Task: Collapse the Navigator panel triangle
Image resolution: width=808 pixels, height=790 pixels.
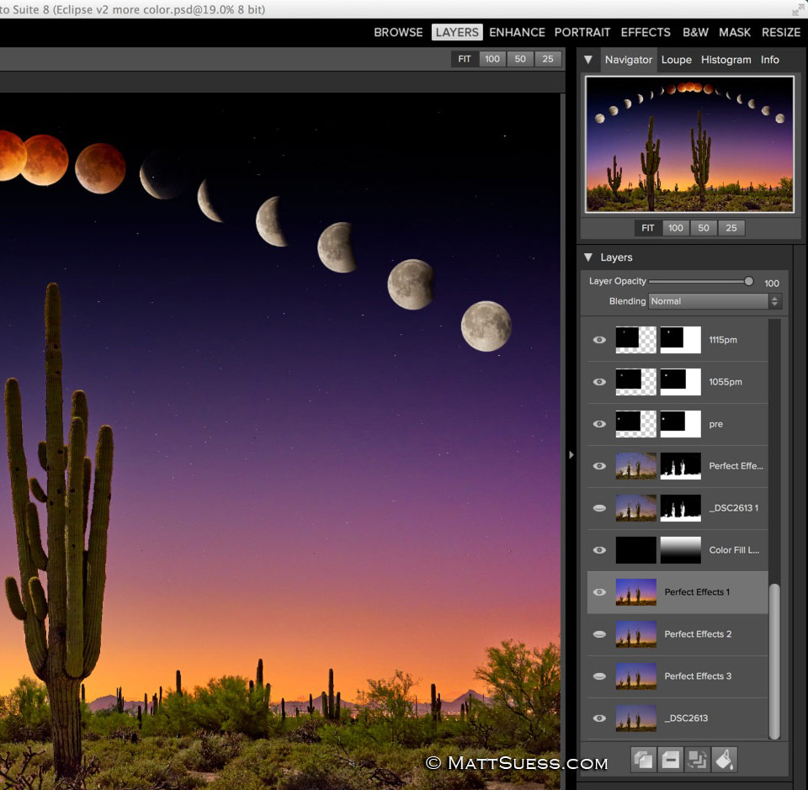Action: click(x=588, y=60)
